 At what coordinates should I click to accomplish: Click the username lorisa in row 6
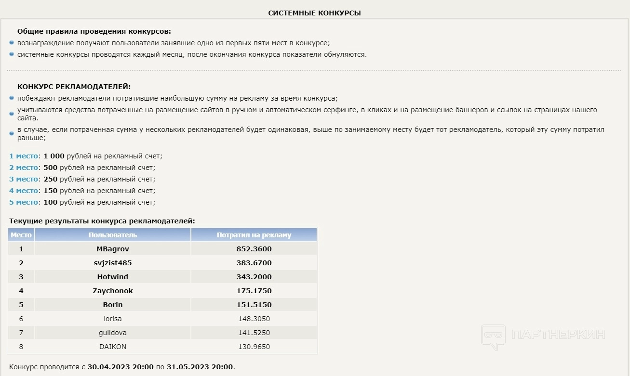tap(113, 319)
